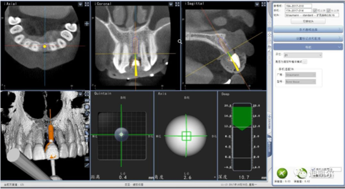Click the Straumann drill description input field
Screen dimensions: 345x189
[311, 15]
